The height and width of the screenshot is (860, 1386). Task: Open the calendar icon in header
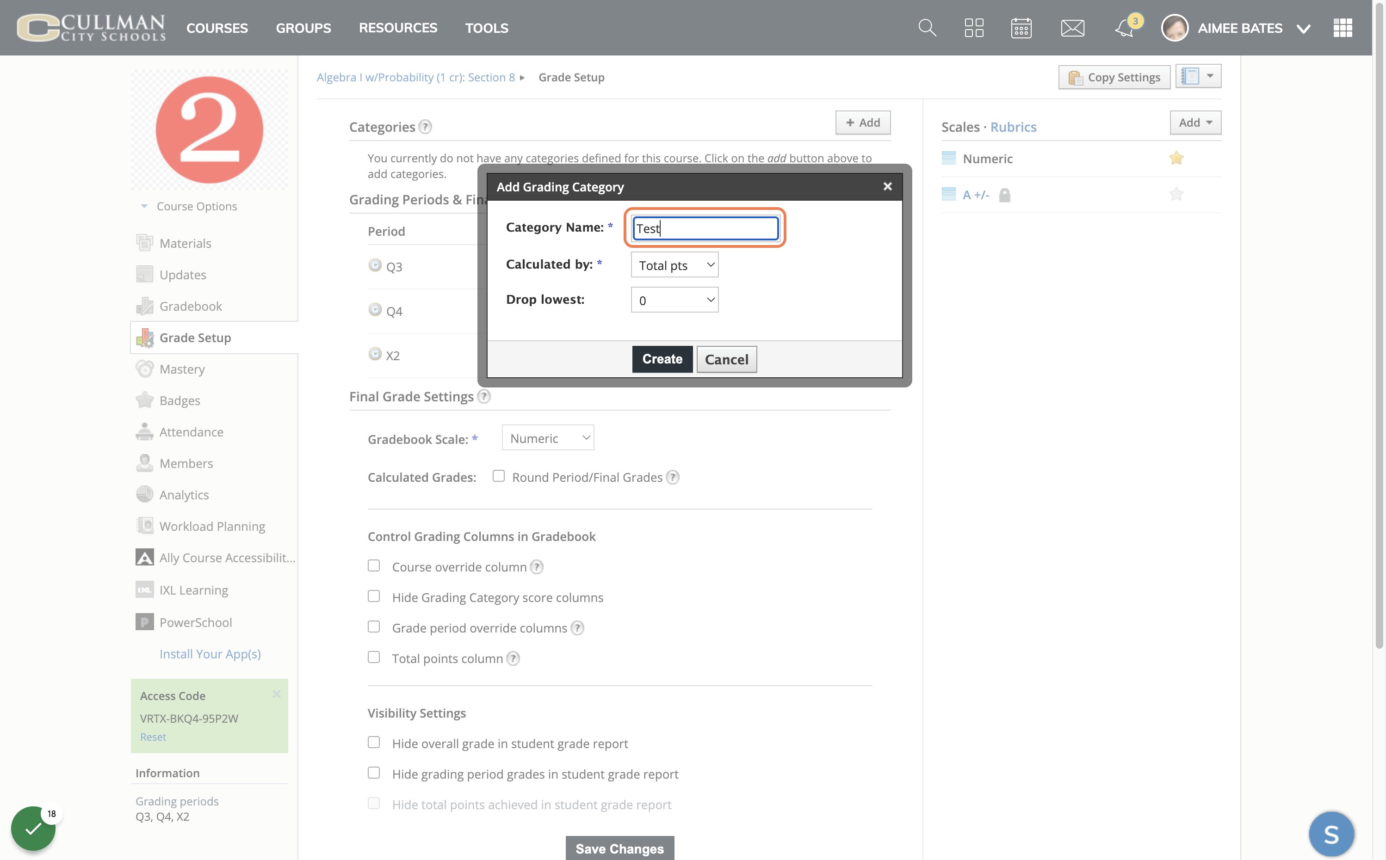[1021, 28]
